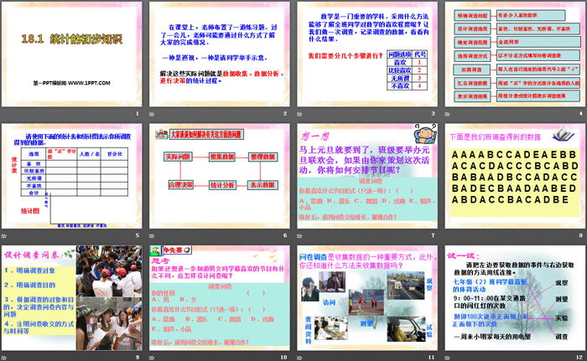Open slide 2 with the classroom exercise text
The image size is (587, 361).
tap(219, 55)
